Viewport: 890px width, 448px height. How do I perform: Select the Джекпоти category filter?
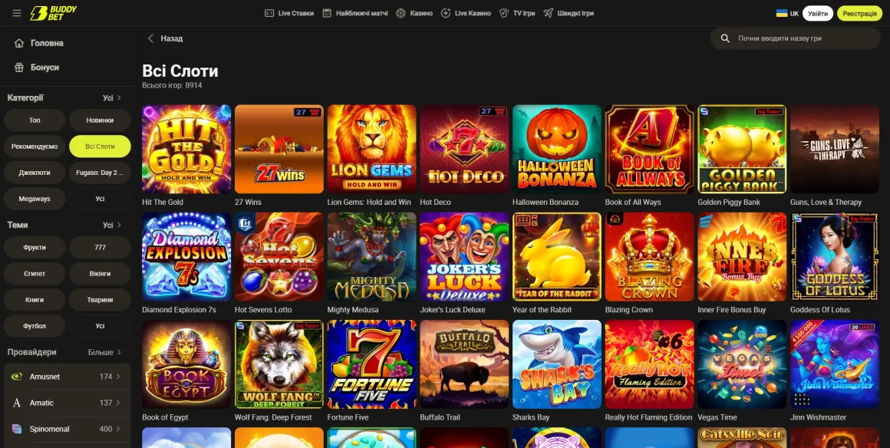35,173
